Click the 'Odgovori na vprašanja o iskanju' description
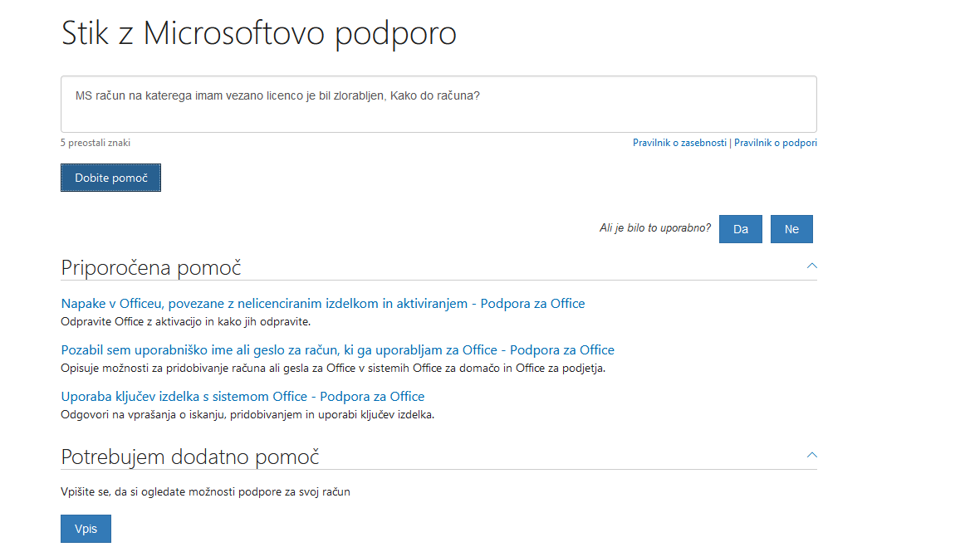The width and height of the screenshot is (970, 547). point(247,414)
